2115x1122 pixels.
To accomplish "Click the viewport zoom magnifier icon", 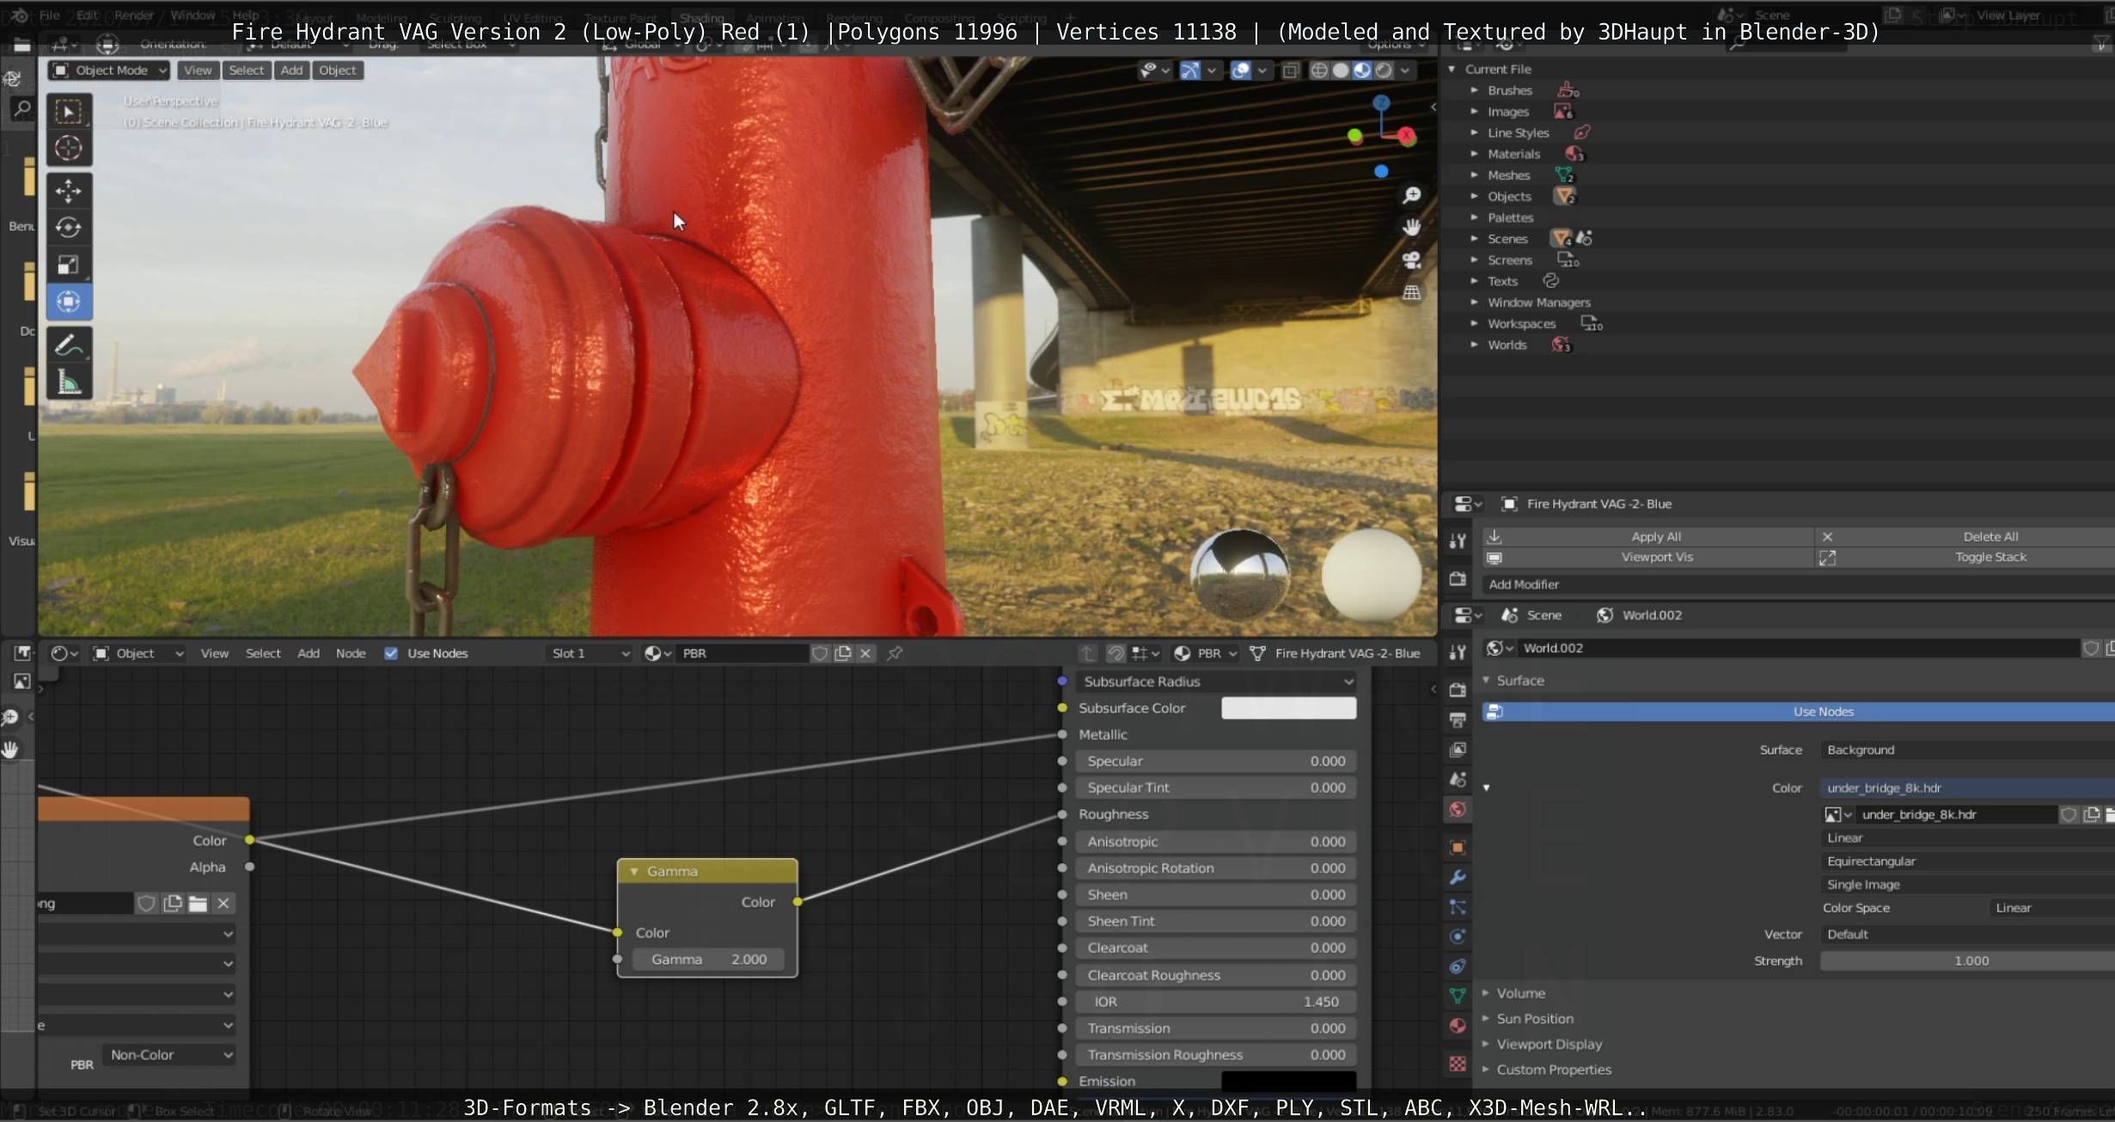I will point(1411,196).
